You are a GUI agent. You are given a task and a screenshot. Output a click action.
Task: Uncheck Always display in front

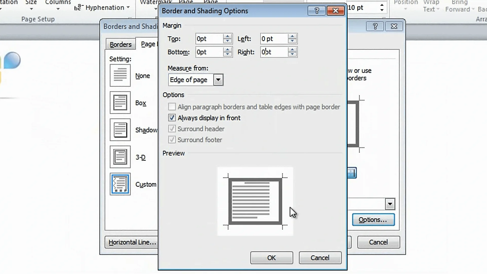click(x=172, y=117)
